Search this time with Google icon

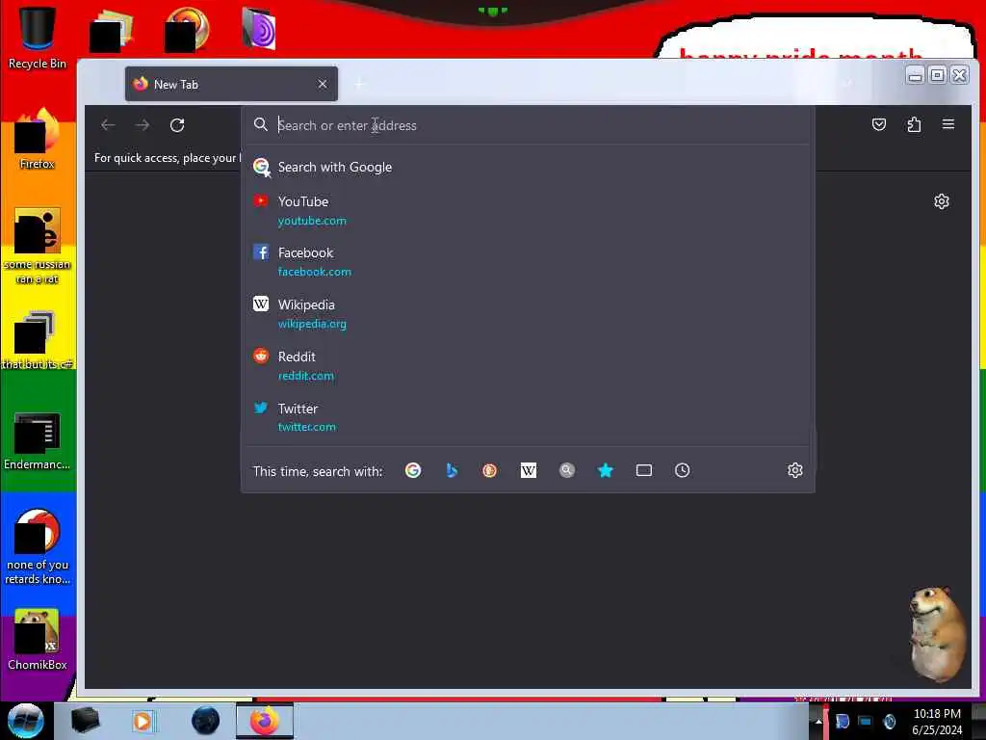point(413,470)
